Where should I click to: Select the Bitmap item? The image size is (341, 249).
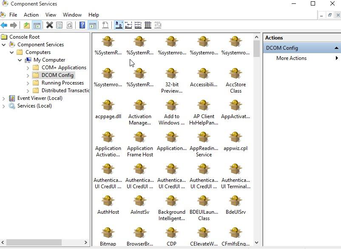tap(108, 237)
